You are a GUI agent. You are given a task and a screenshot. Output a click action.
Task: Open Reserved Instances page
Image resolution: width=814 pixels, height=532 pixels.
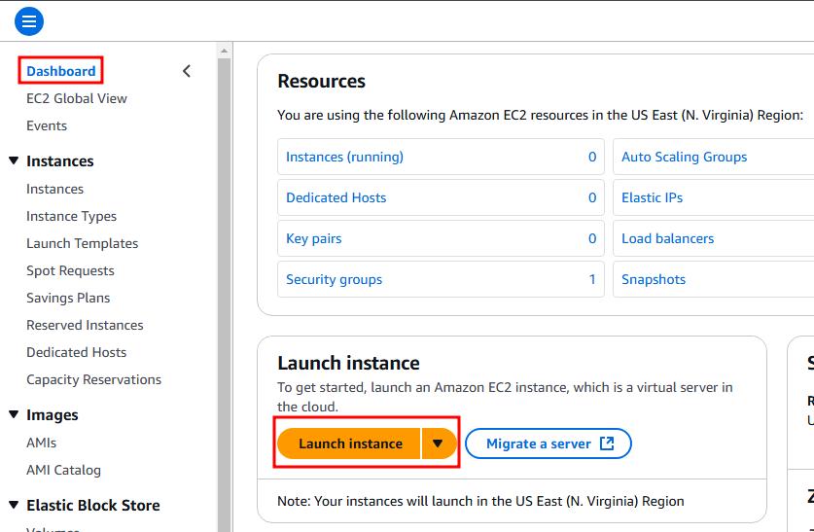[x=86, y=325]
